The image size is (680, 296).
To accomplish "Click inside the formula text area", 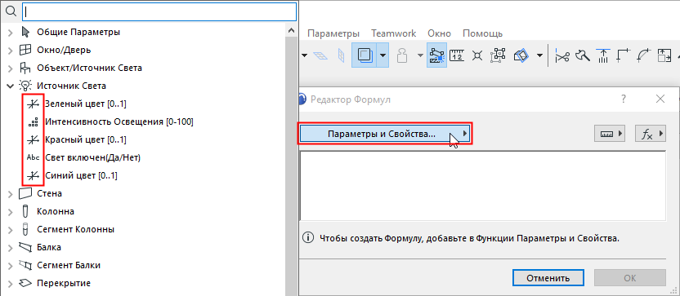I will coord(483,186).
